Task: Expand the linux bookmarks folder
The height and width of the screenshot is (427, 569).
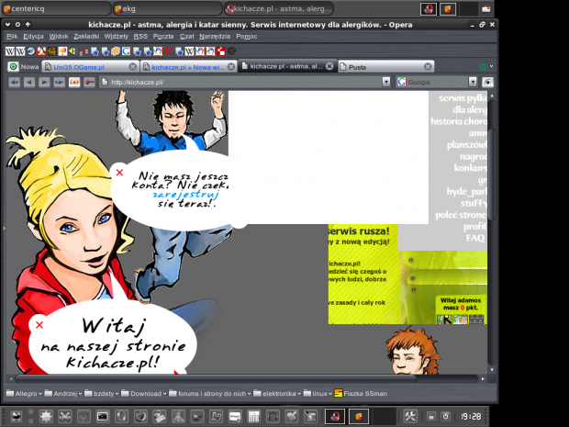Action: click(x=318, y=394)
